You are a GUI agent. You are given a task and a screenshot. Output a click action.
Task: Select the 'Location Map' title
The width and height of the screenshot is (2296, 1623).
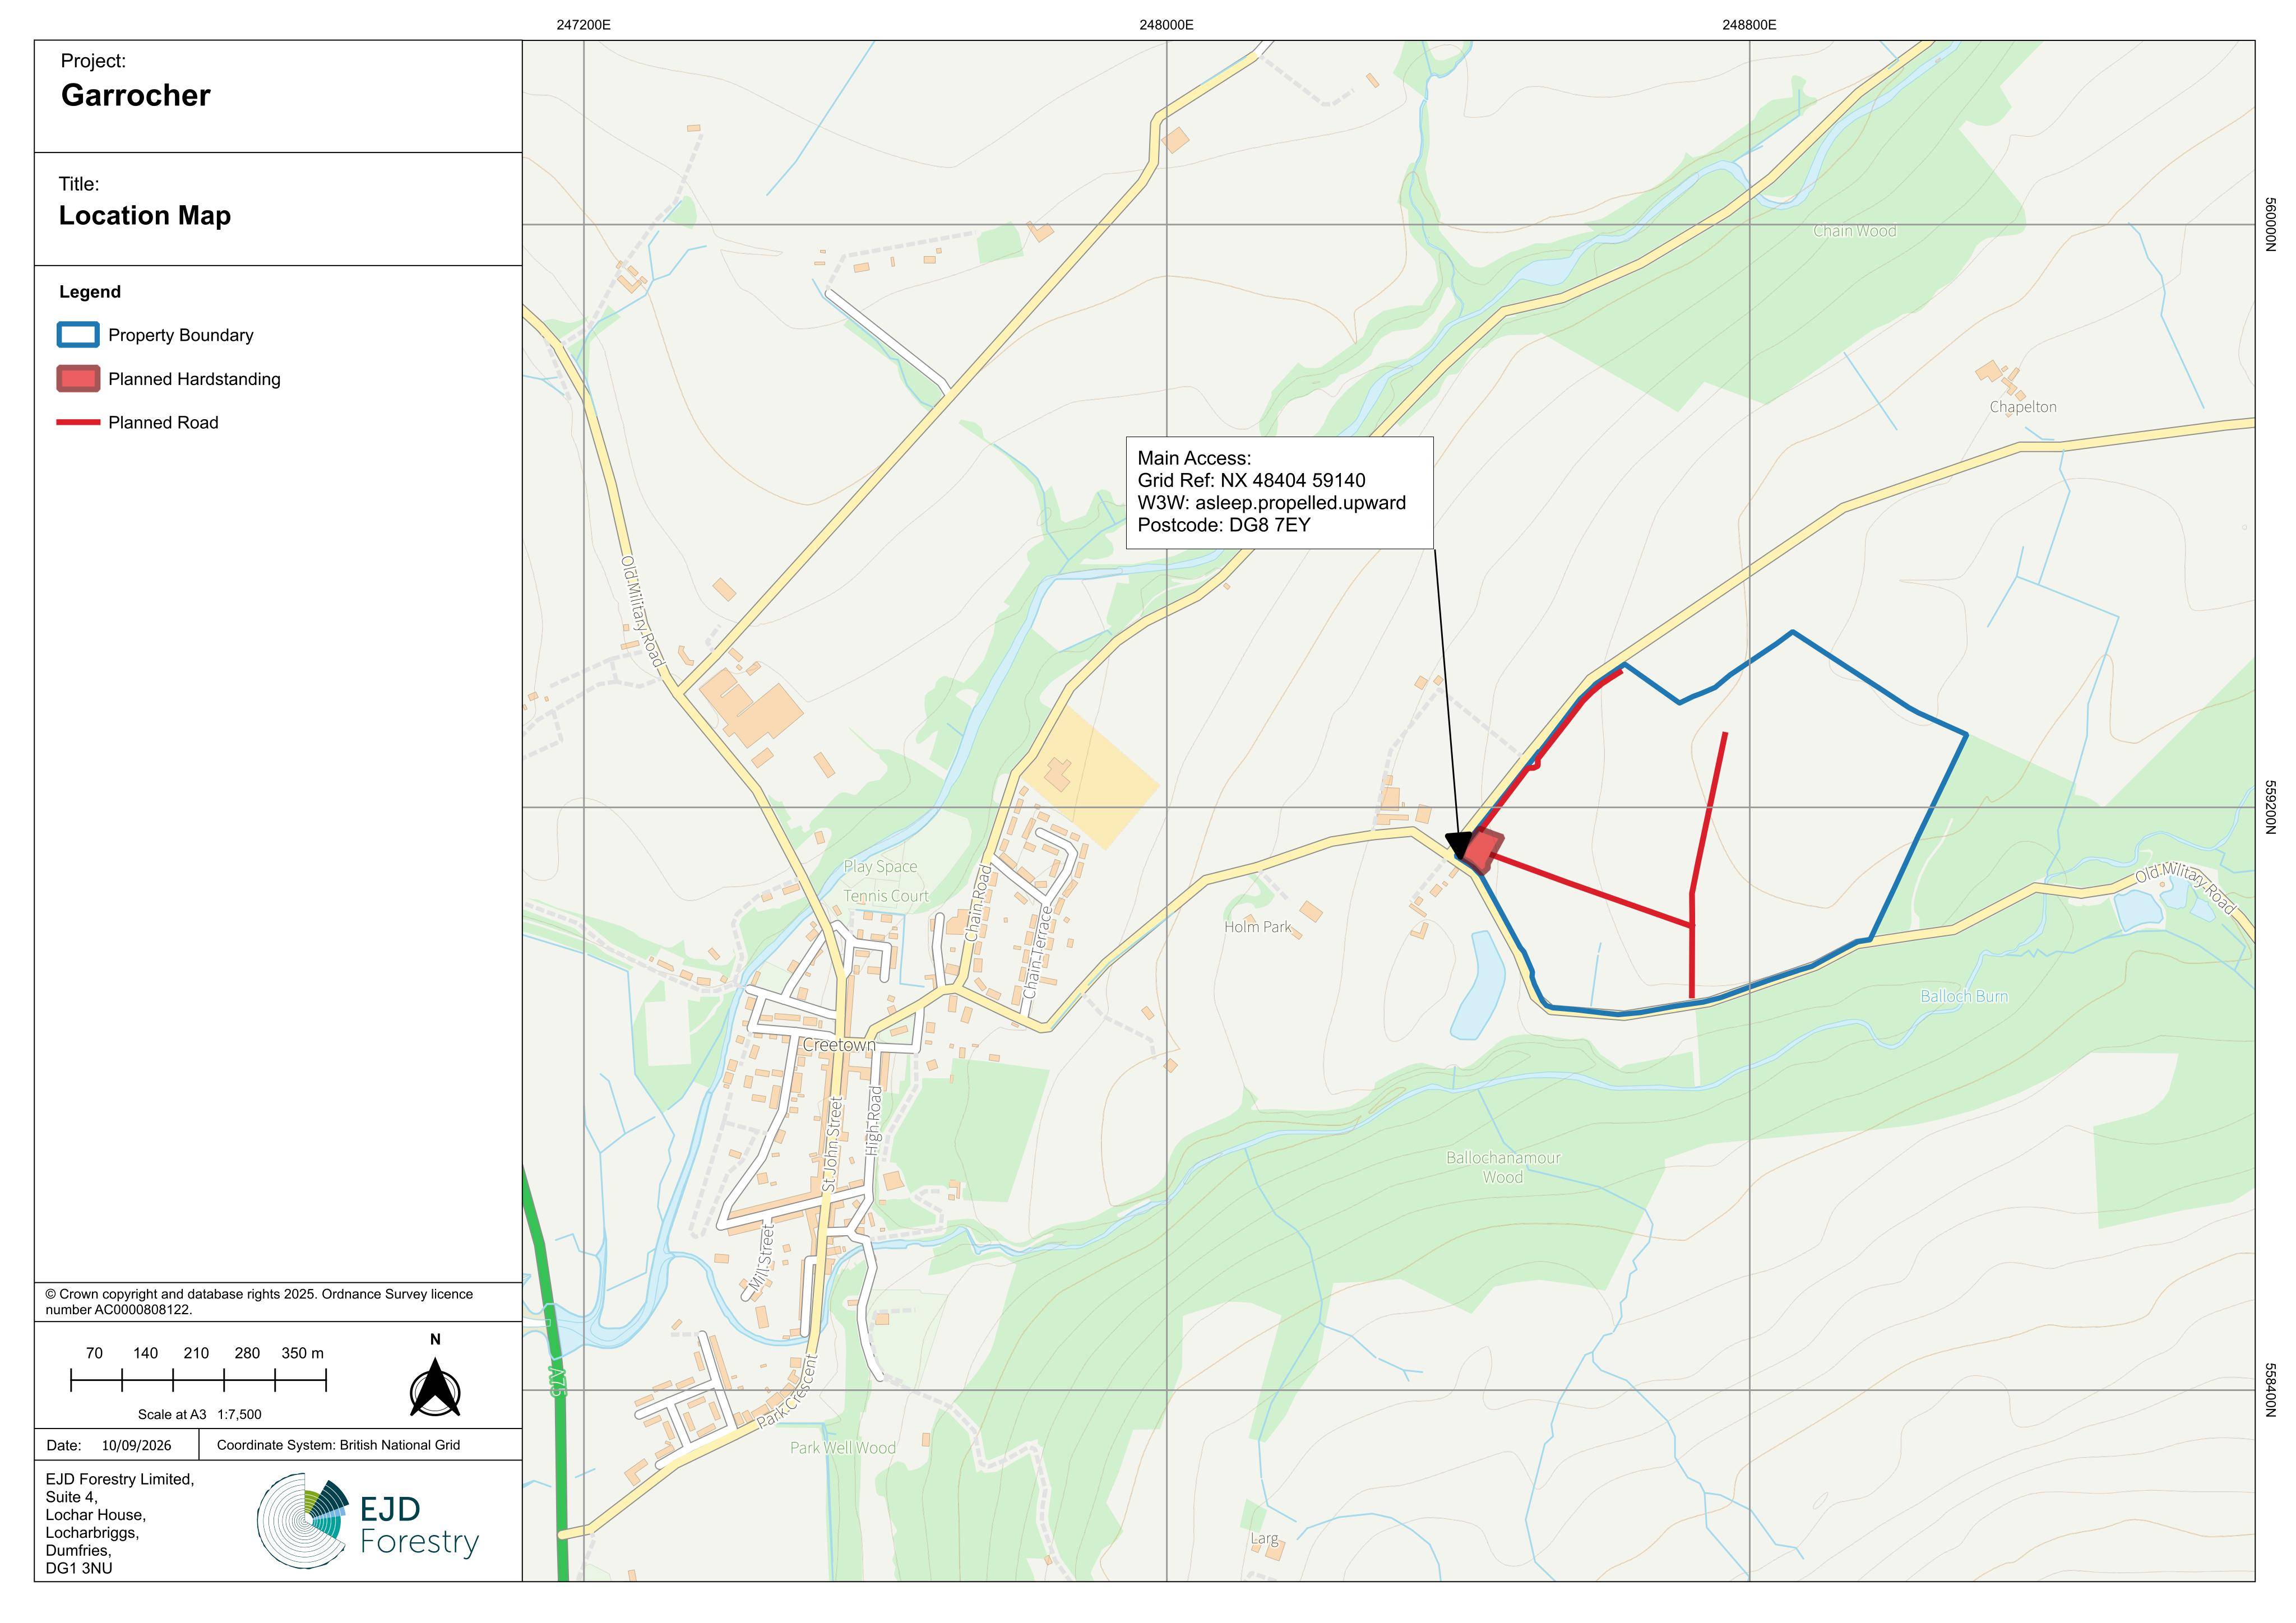coord(145,215)
